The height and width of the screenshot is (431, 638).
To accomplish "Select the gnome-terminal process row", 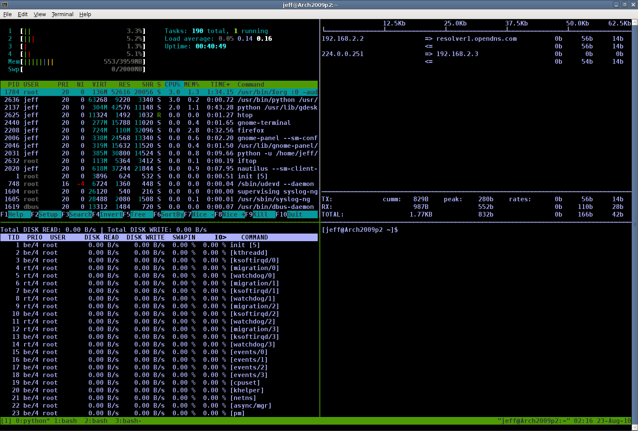I will (159, 123).
